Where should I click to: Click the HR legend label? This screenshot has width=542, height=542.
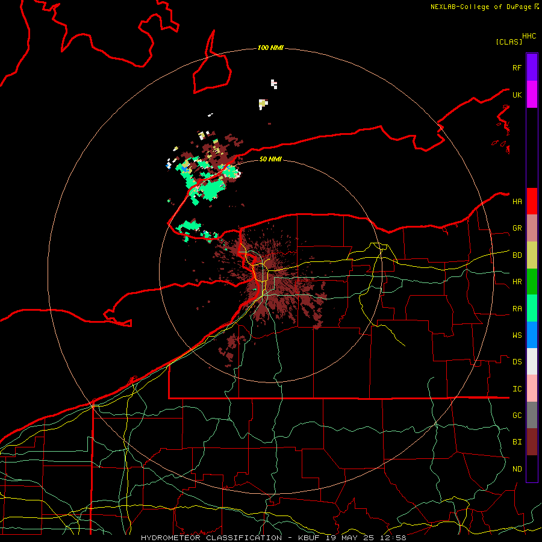pyautogui.click(x=517, y=282)
